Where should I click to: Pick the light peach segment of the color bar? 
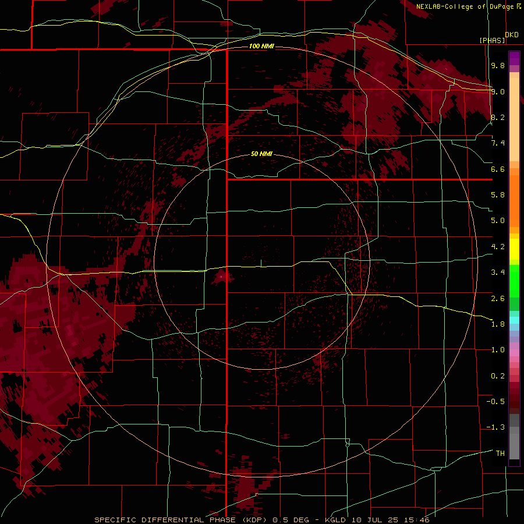click(514, 121)
